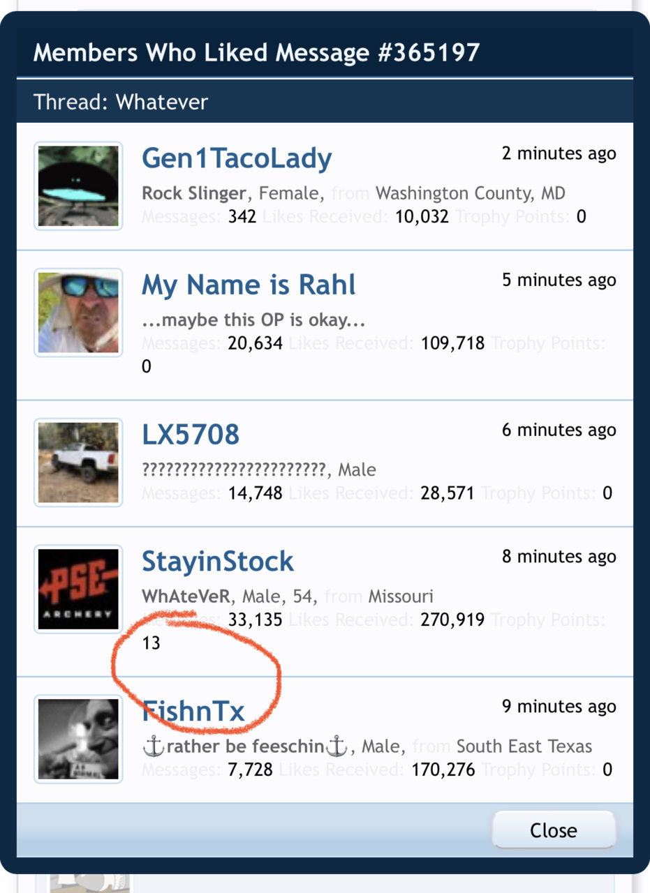
Task: Click the 9 minutes ago timestamp
Action: click(559, 706)
